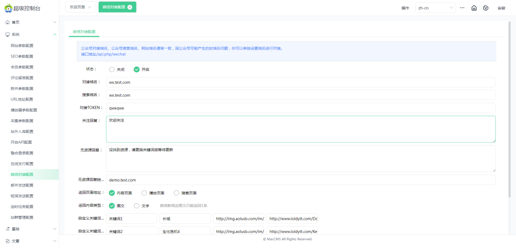Collapse the 系统 sidebar menu

54,35
